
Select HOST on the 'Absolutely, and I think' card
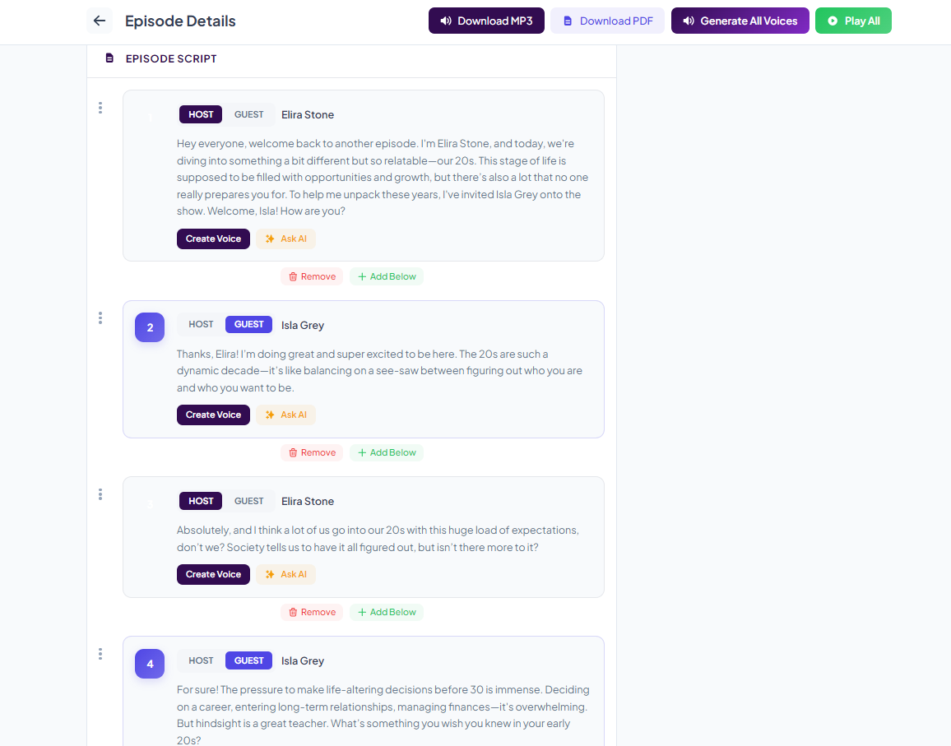pos(201,501)
